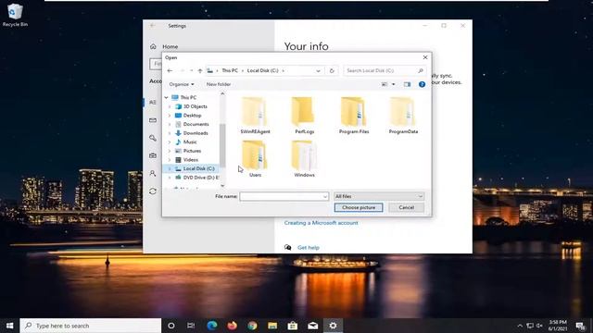The width and height of the screenshot is (593, 333).
Task: Click the Choose picture button
Action: coord(359,207)
